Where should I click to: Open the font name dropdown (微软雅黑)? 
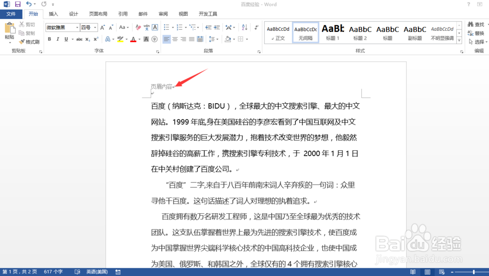click(x=77, y=27)
